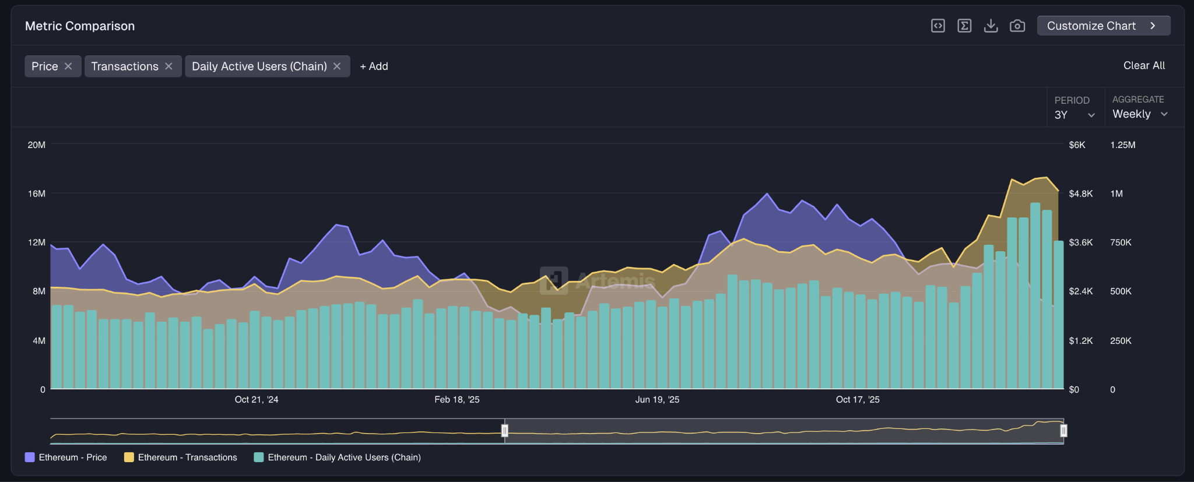
Task: Click the 1M users axis label
Action: coord(1116,193)
